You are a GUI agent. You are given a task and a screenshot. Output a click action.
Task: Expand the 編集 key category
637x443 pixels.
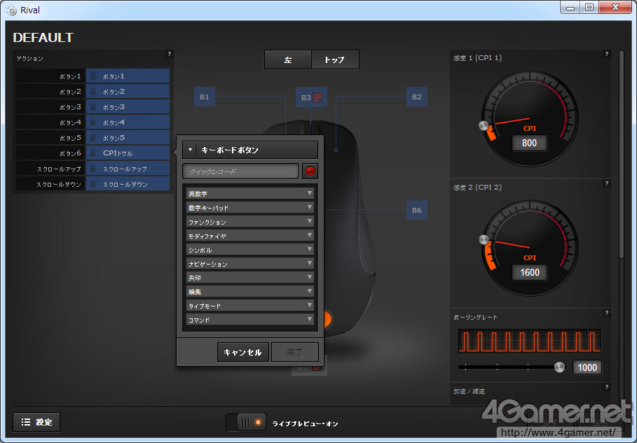click(x=250, y=291)
